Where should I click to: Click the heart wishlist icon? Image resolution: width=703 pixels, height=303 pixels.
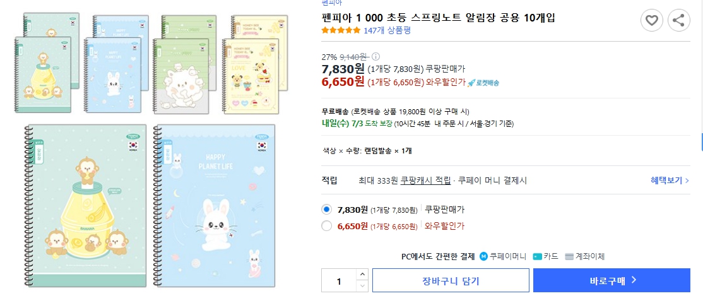652,20
